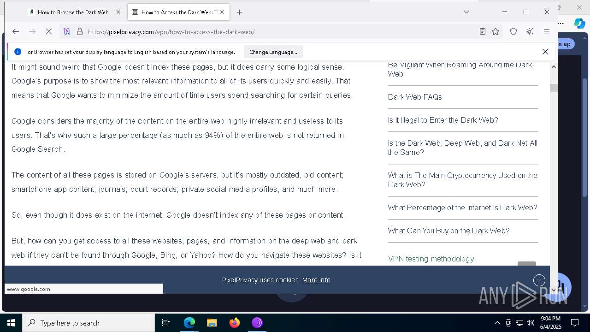Open the Tor Browser hamburger menu
This screenshot has width=590, height=332.
[547, 31]
